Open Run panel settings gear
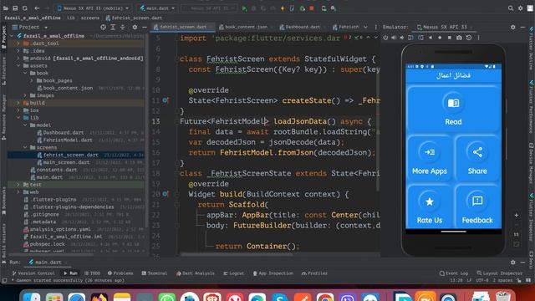Image resolution: width=535 pixels, height=301 pixels. tap(512, 262)
